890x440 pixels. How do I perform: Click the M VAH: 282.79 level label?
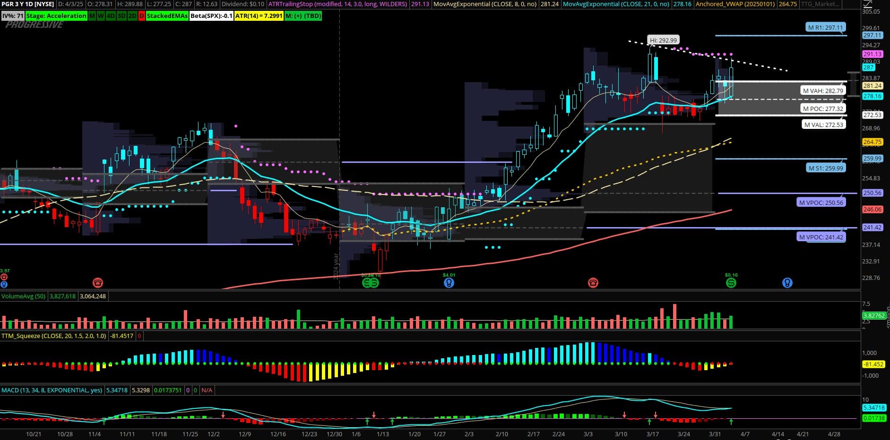pos(822,91)
